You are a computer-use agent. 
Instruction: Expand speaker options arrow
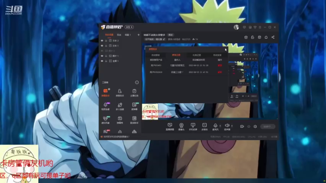pyautogui.click(x=232, y=126)
